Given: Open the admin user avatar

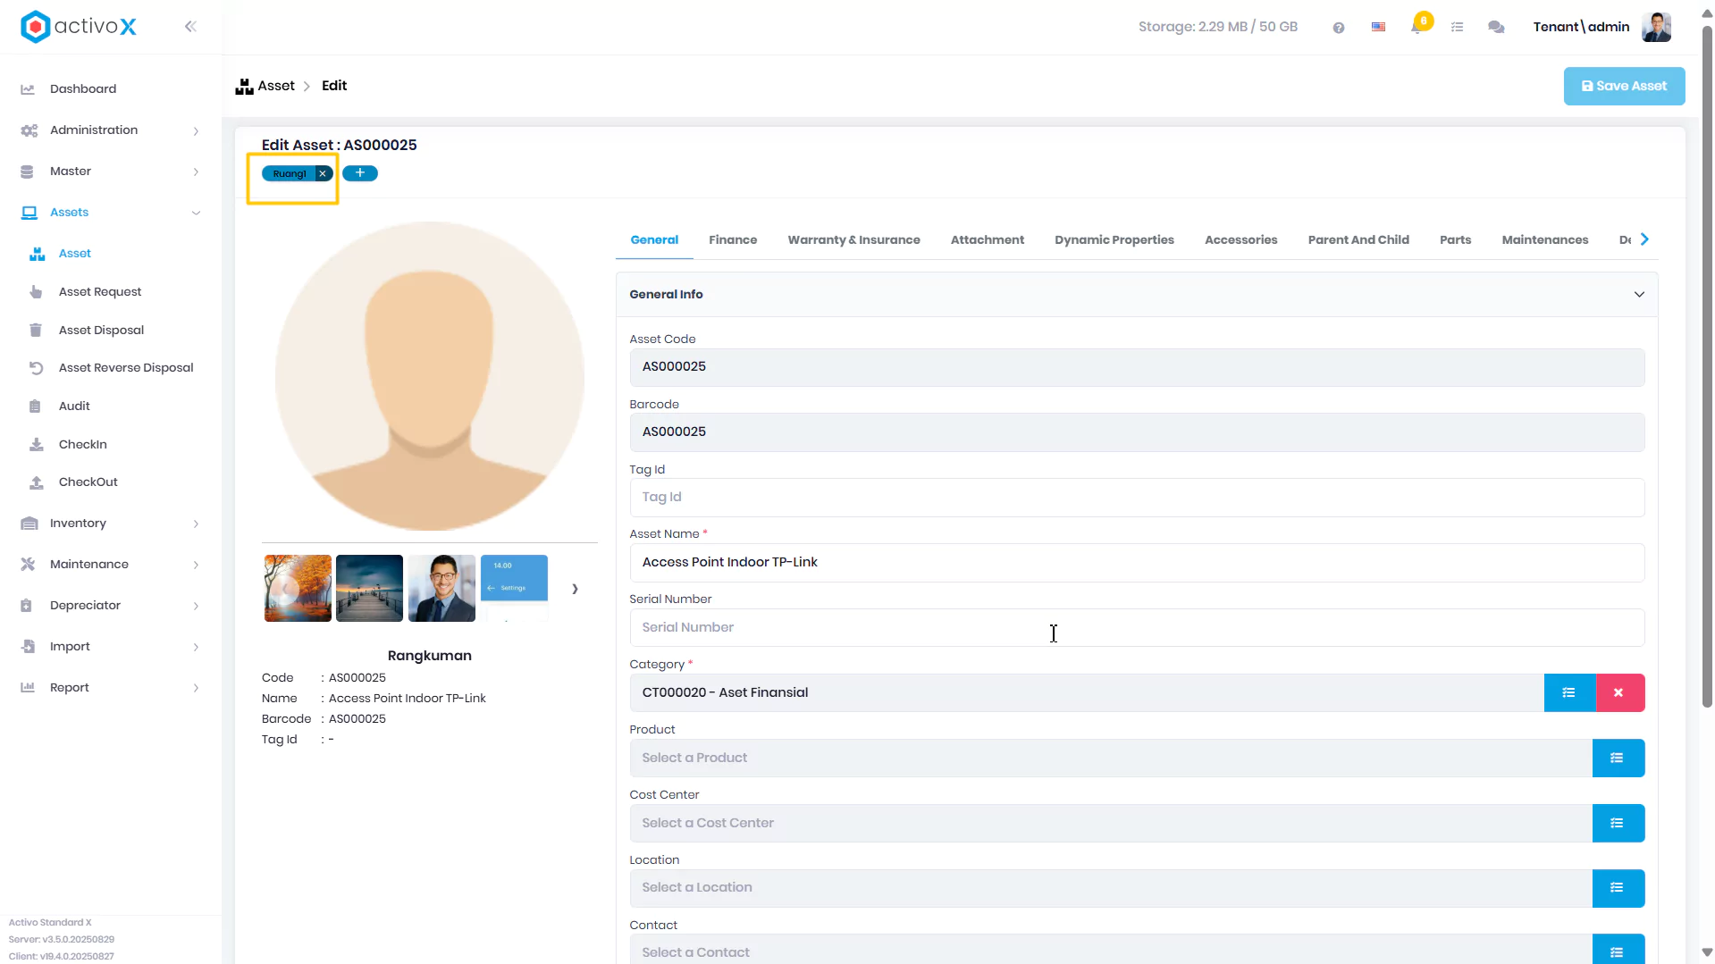Looking at the screenshot, I should [1656, 27].
